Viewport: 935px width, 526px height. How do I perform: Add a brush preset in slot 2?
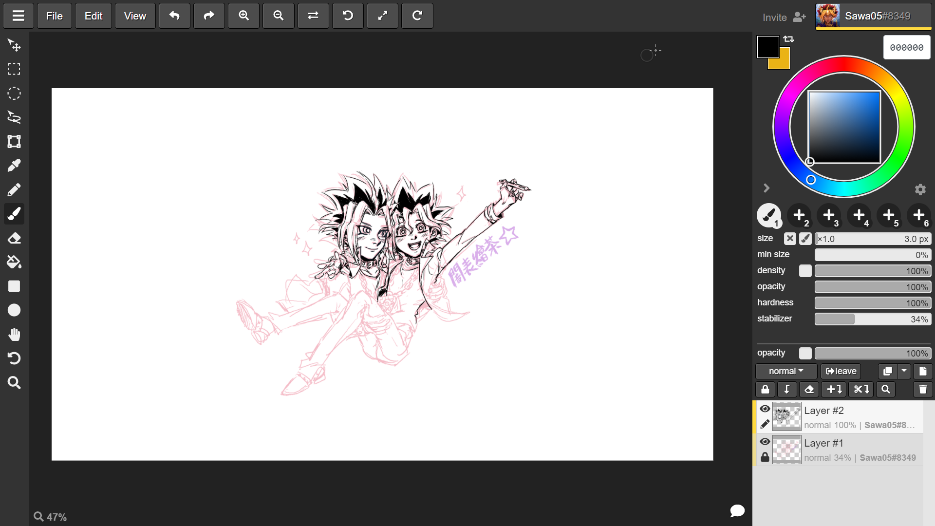click(x=799, y=215)
